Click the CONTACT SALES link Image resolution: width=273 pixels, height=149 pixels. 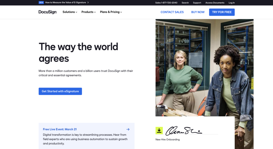pyautogui.click(x=172, y=12)
